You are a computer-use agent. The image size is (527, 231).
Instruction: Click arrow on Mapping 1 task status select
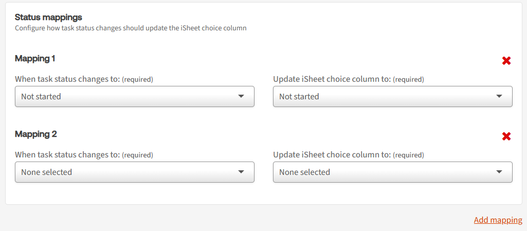(241, 96)
